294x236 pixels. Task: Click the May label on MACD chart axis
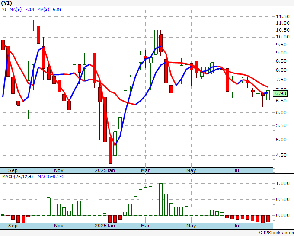point(191,226)
